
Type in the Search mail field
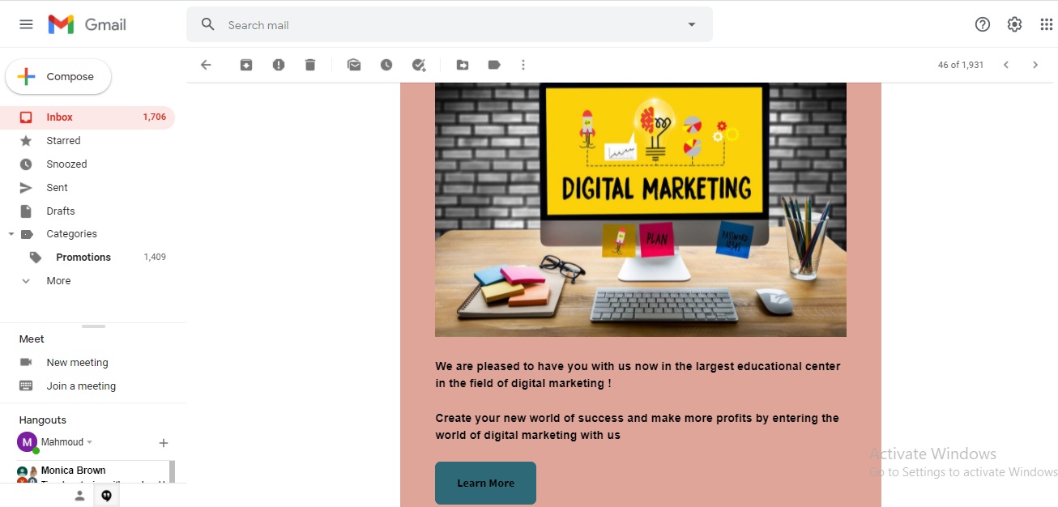tap(450, 24)
